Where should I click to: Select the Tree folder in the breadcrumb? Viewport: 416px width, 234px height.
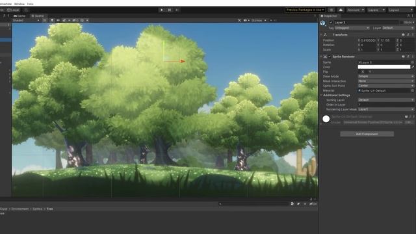point(49,209)
